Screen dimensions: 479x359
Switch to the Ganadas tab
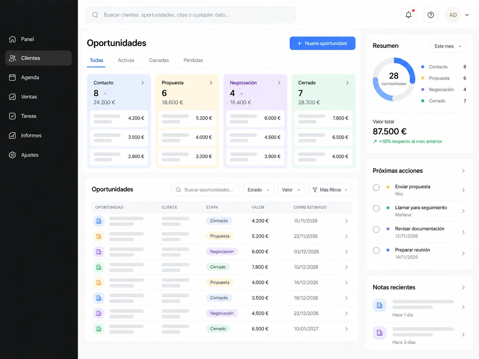(159, 60)
